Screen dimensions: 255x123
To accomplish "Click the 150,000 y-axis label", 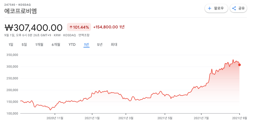I will click(12, 102).
